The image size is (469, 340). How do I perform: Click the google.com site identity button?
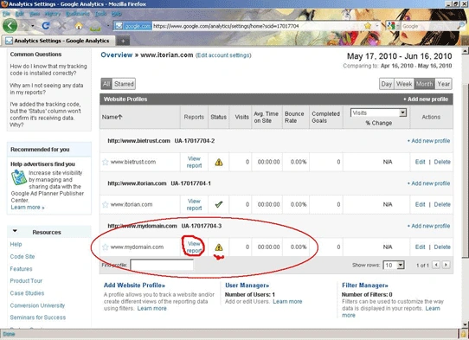click(133, 26)
